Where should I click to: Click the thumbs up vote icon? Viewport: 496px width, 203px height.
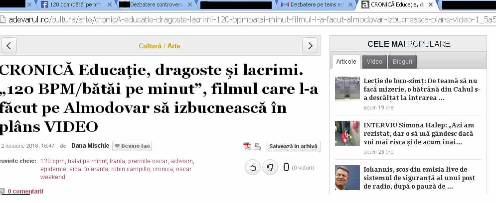[x=253, y=168]
